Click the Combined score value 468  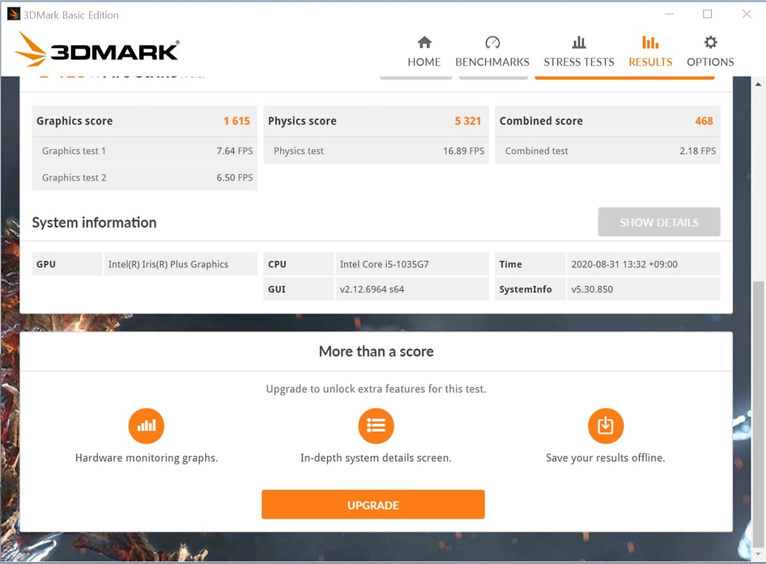704,121
